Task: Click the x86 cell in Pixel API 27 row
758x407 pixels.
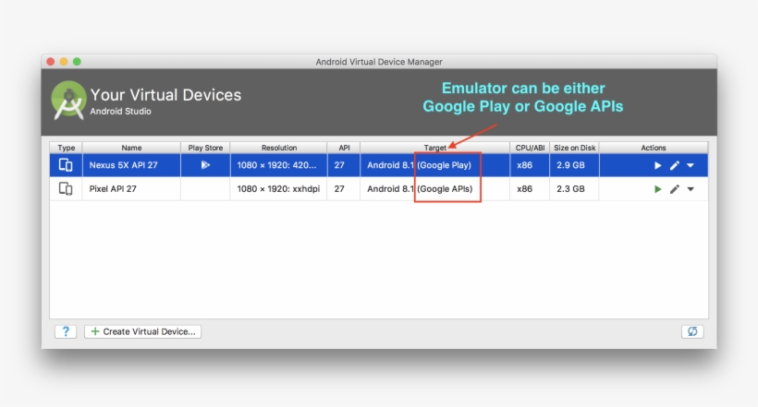Action: [x=530, y=189]
